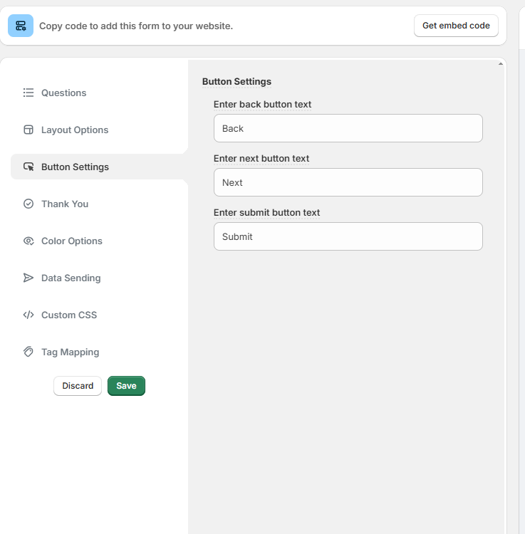
Task: Click into the next button text input
Action: 348,182
